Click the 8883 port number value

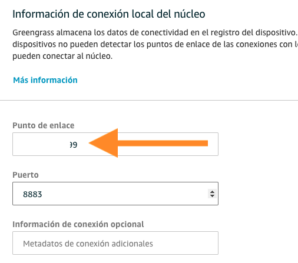click(x=32, y=194)
